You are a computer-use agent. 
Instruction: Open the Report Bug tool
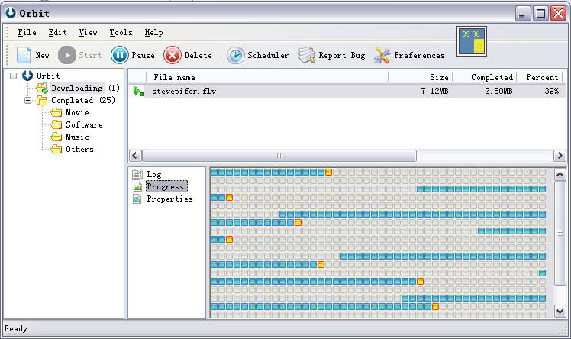point(307,55)
